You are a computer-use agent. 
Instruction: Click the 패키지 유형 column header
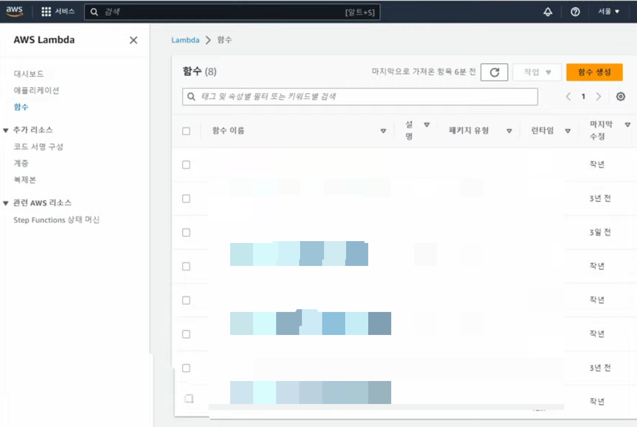point(469,131)
